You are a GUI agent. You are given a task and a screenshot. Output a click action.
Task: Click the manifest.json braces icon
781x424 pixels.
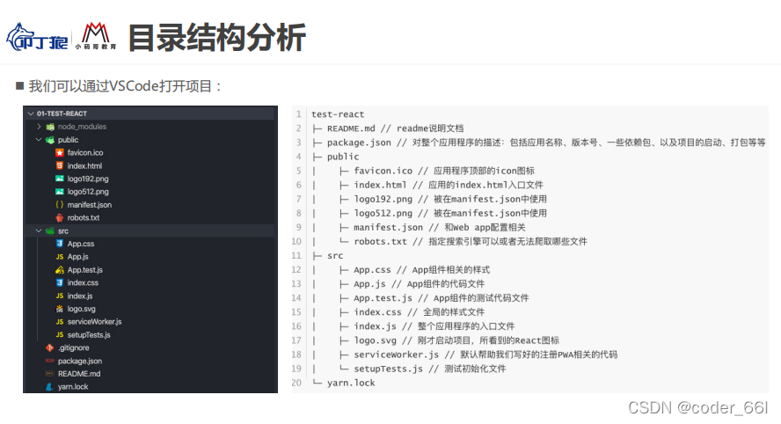click(60, 204)
